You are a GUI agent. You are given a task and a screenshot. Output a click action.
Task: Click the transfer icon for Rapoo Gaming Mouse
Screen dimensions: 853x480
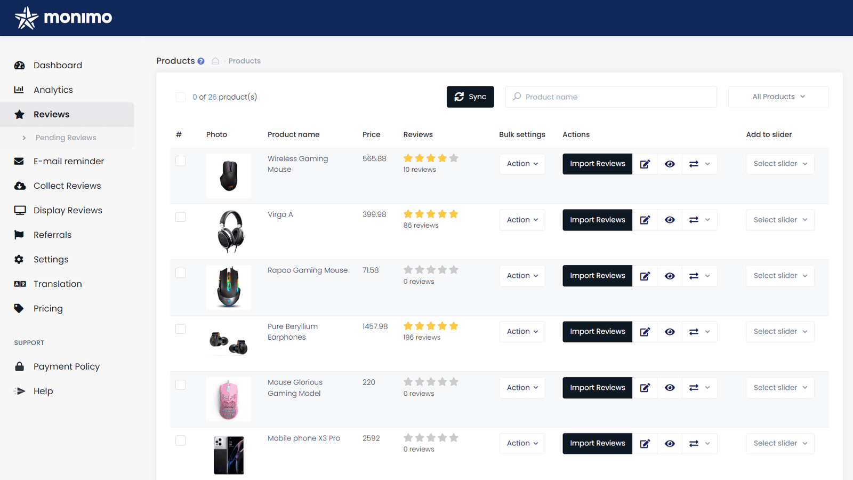click(694, 276)
